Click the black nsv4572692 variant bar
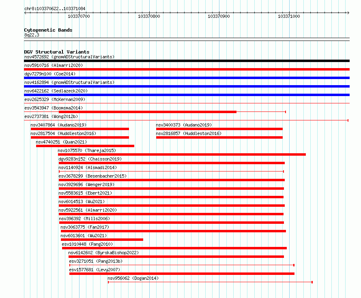The width and height of the screenshot is (361, 298). click(187, 61)
